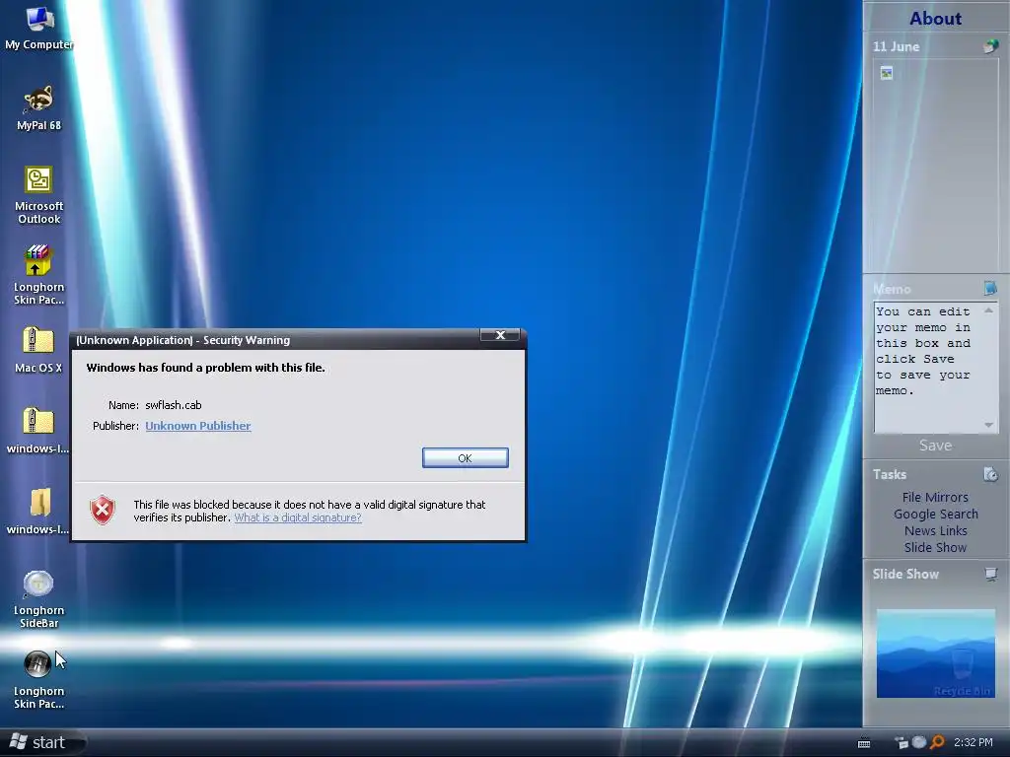Viewport: 1010px width, 757px height.
Task: Click the red shield warning icon
Action: point(103,511)
